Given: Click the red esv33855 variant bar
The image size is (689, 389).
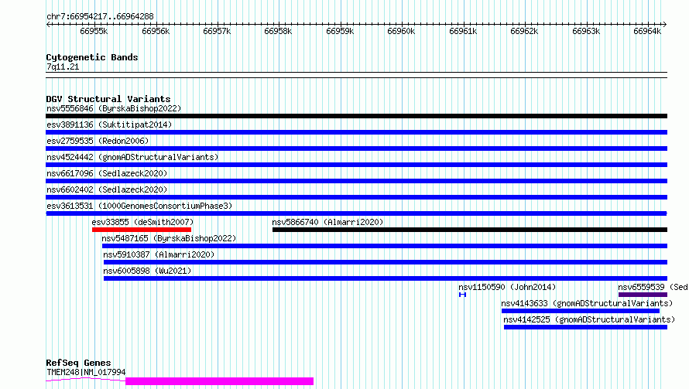Looking at the screenshot, I should (x=142, y=230).
